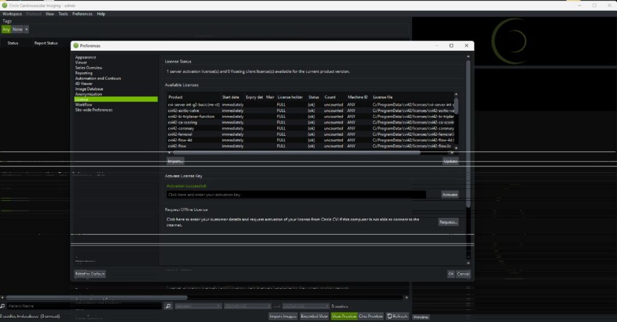Viewport: 617px width, 322px height.
Task: Click the activation key input field
Action: pos(296,195)
